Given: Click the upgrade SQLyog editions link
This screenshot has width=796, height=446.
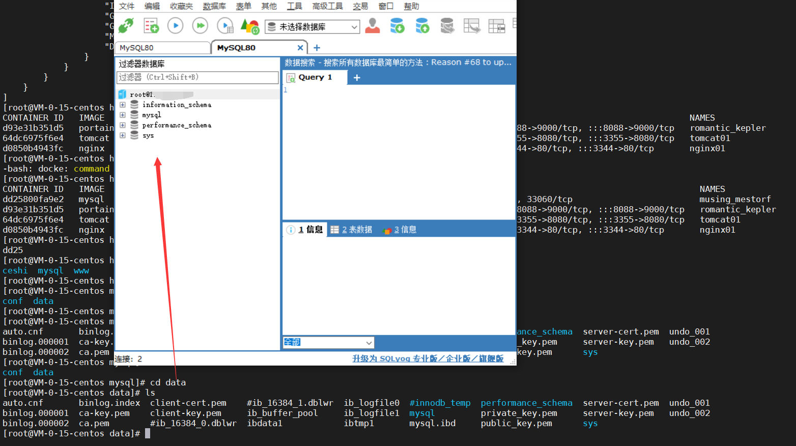Looking at the screenshot, I should [x=428, y=358].
